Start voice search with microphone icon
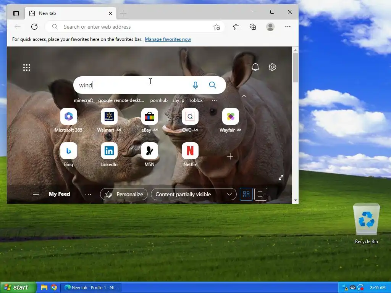Screen dimensions: 391x293 195,85
